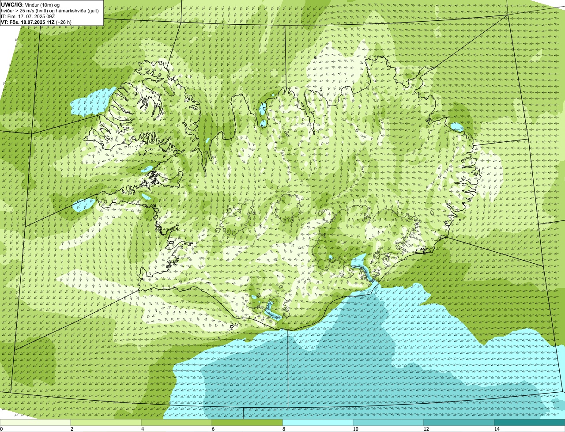Viewport: 565px width, 432px height.
Task: Click the darkest teal swatch above 14
Action: pos(530,423)
